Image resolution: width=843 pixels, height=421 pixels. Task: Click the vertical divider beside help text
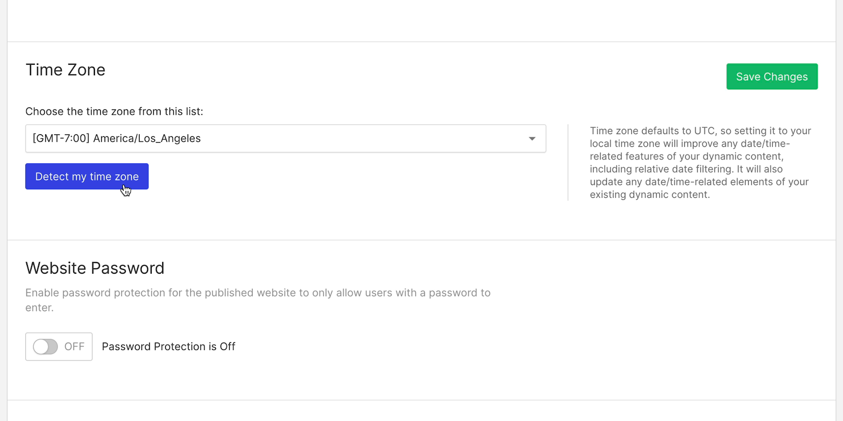coord(568,162)
